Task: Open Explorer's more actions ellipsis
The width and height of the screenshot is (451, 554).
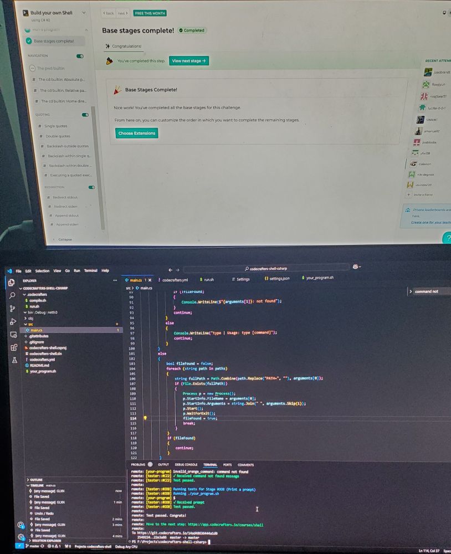Action: click(x=115, y=280)
